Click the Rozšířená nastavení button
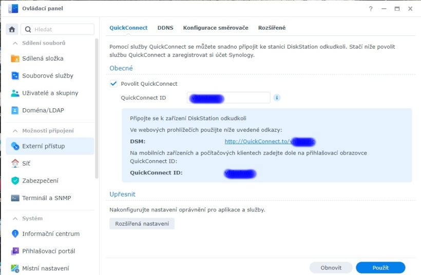This screenshot has width=421, height=275. click(142, 224)
